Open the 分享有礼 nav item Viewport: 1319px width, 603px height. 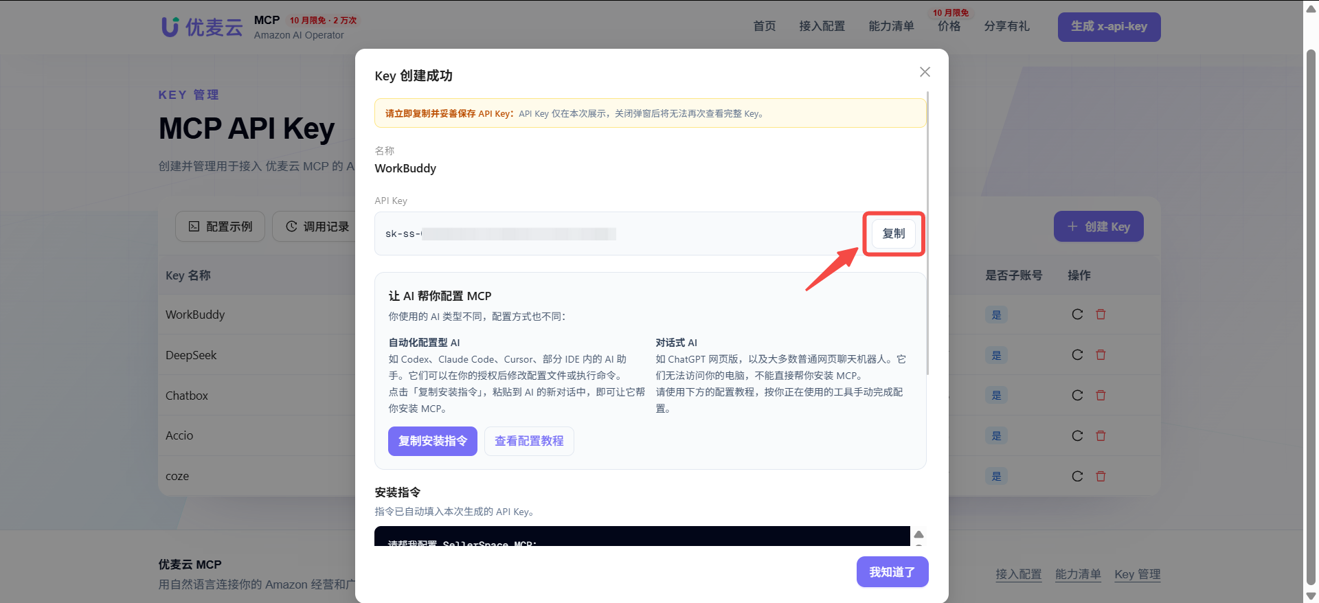(1007, 26)
